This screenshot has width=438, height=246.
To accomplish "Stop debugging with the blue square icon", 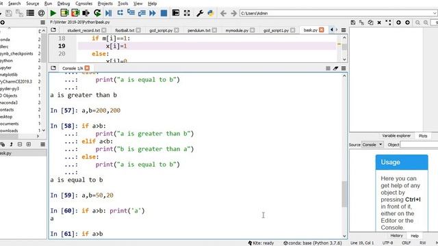I will (x=164, y=13).
